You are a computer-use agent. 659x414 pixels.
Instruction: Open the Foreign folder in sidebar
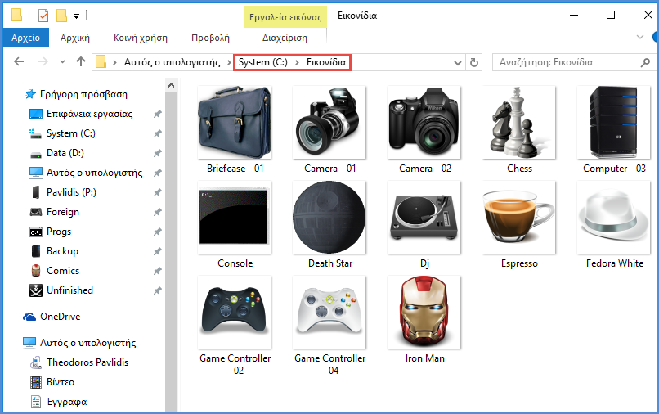pos(63,212)
